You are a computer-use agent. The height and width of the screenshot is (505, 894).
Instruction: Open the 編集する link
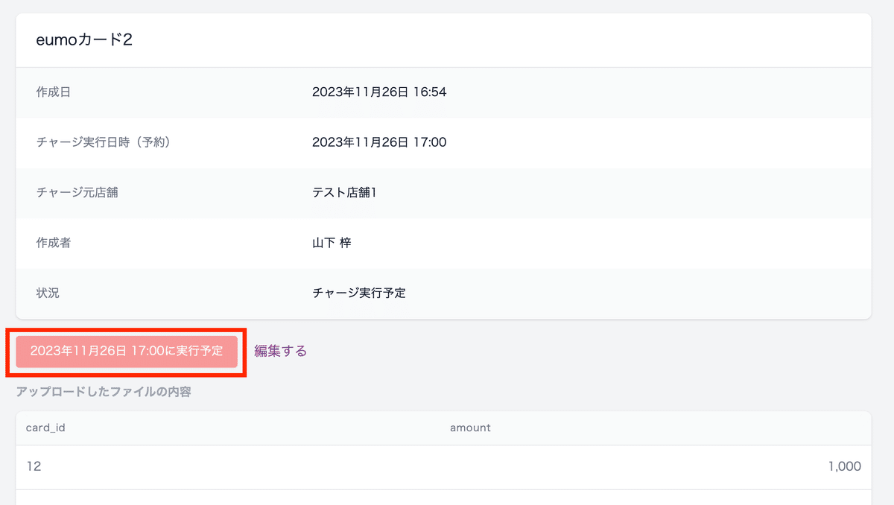[281, 351]
